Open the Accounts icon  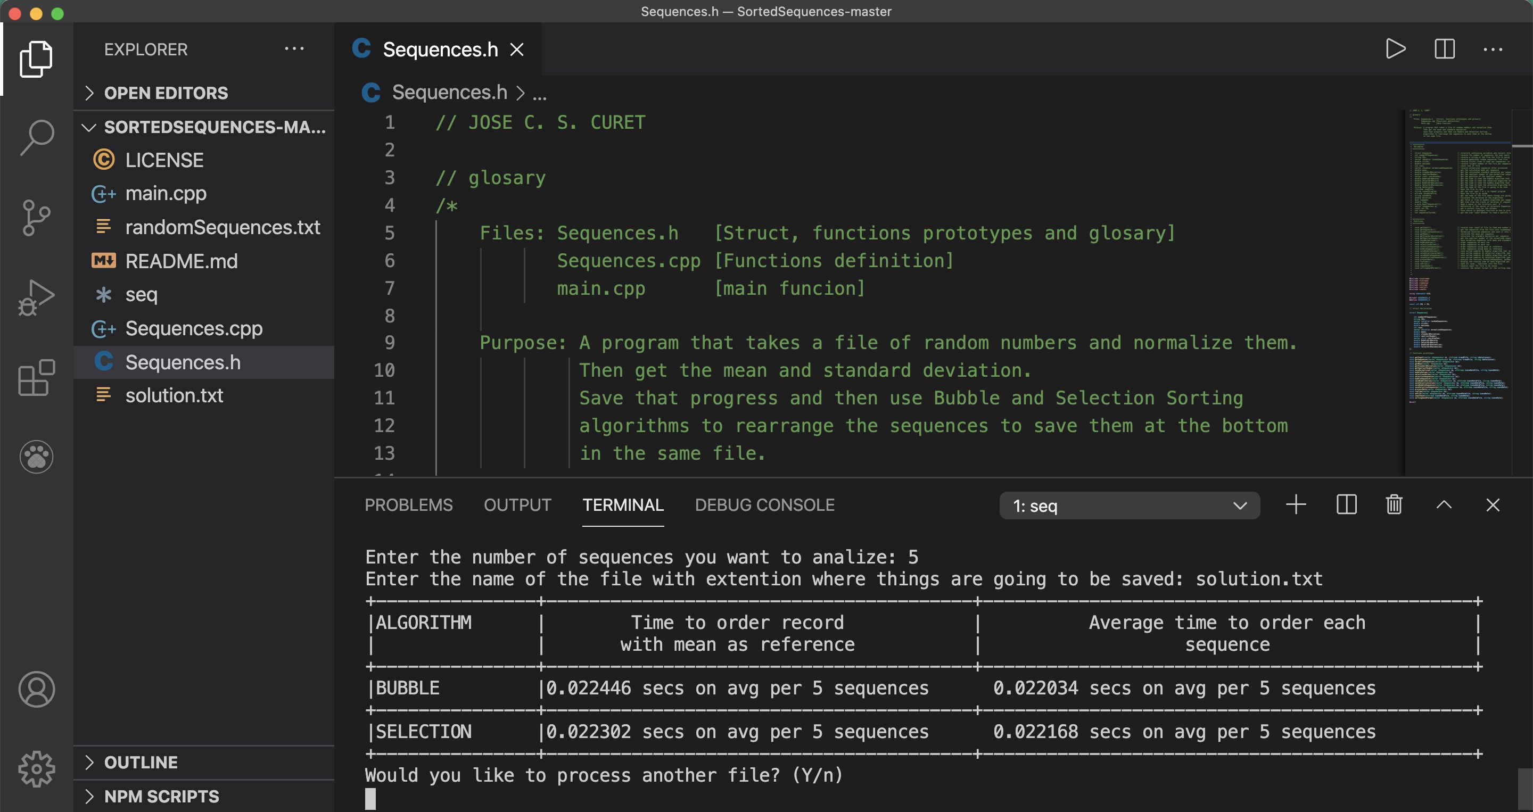click(x=36, y=689)
